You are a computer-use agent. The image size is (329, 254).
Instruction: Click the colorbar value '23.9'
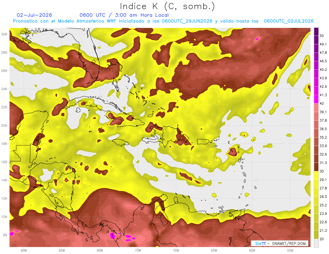(323, 214)
